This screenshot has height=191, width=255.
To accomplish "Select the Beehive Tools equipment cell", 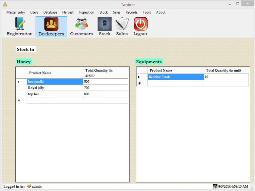I will (175, 77).
